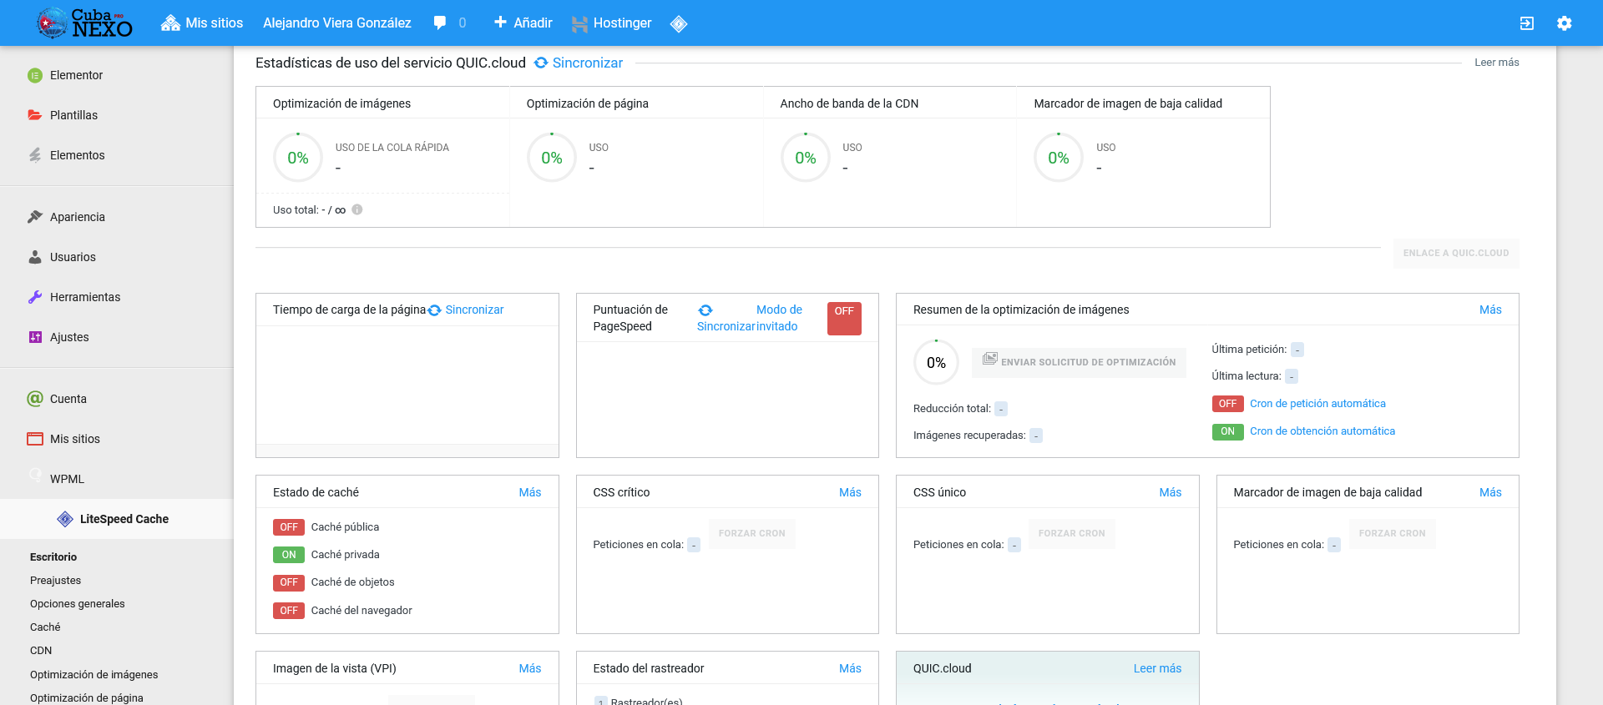Click the Elementos icon in sidebar
This screenshot has width=1603, height=705.
pyautogui.click(x=35, y=155)
